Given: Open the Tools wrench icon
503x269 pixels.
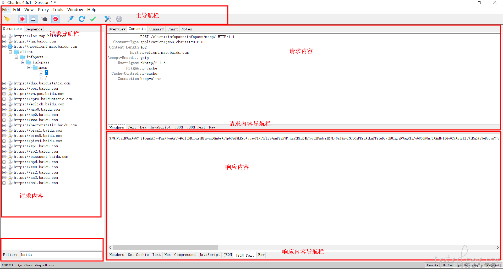Looking at the screenshot, I should point(108,19).
